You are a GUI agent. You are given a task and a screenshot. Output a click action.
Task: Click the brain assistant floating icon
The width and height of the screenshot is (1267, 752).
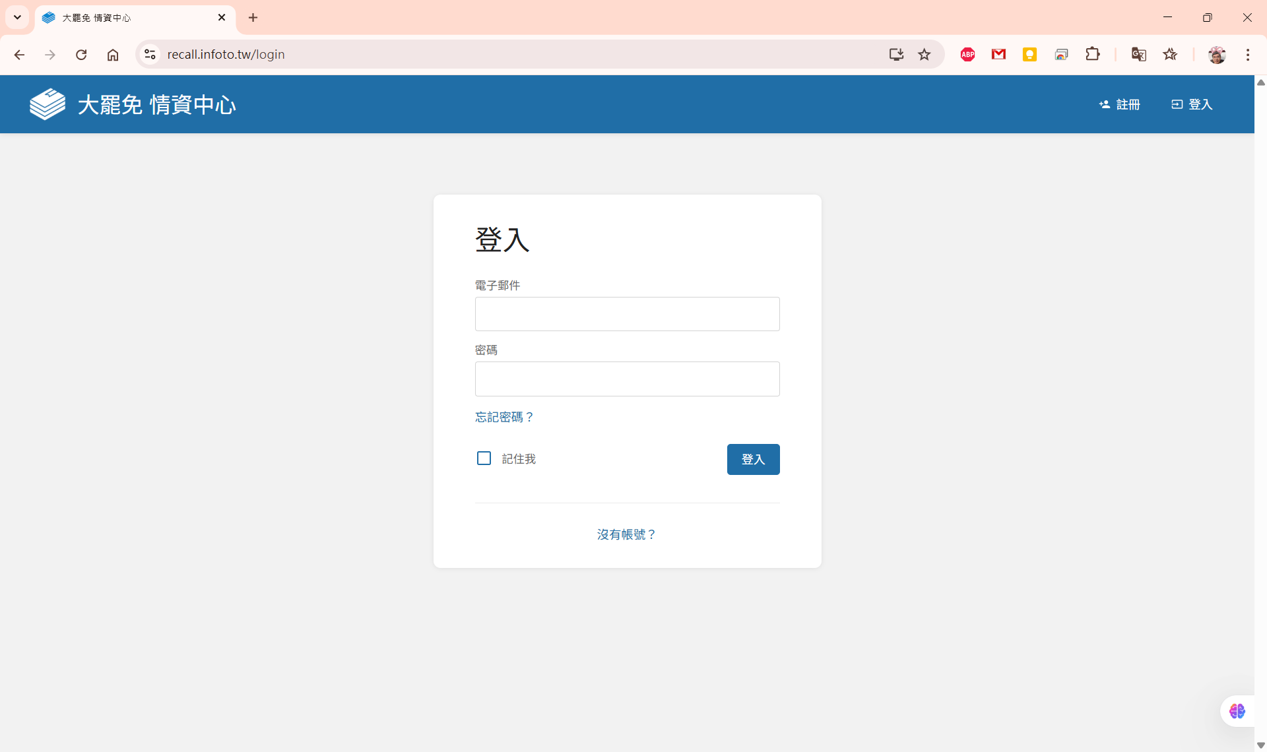point(1237,711)
